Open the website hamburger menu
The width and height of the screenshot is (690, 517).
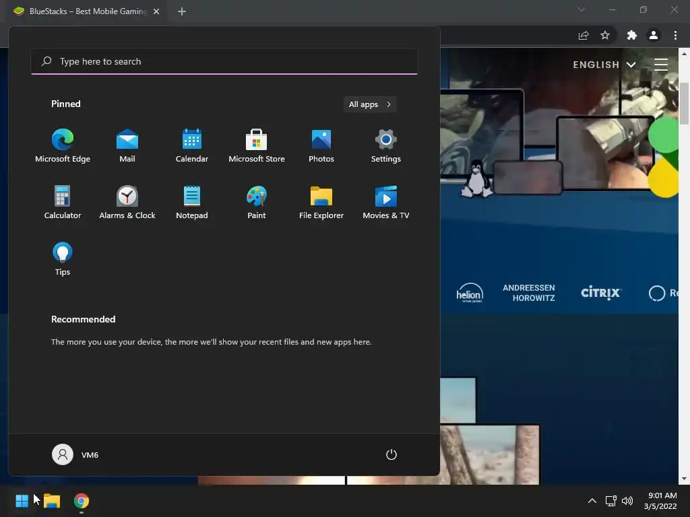(661, 65)
